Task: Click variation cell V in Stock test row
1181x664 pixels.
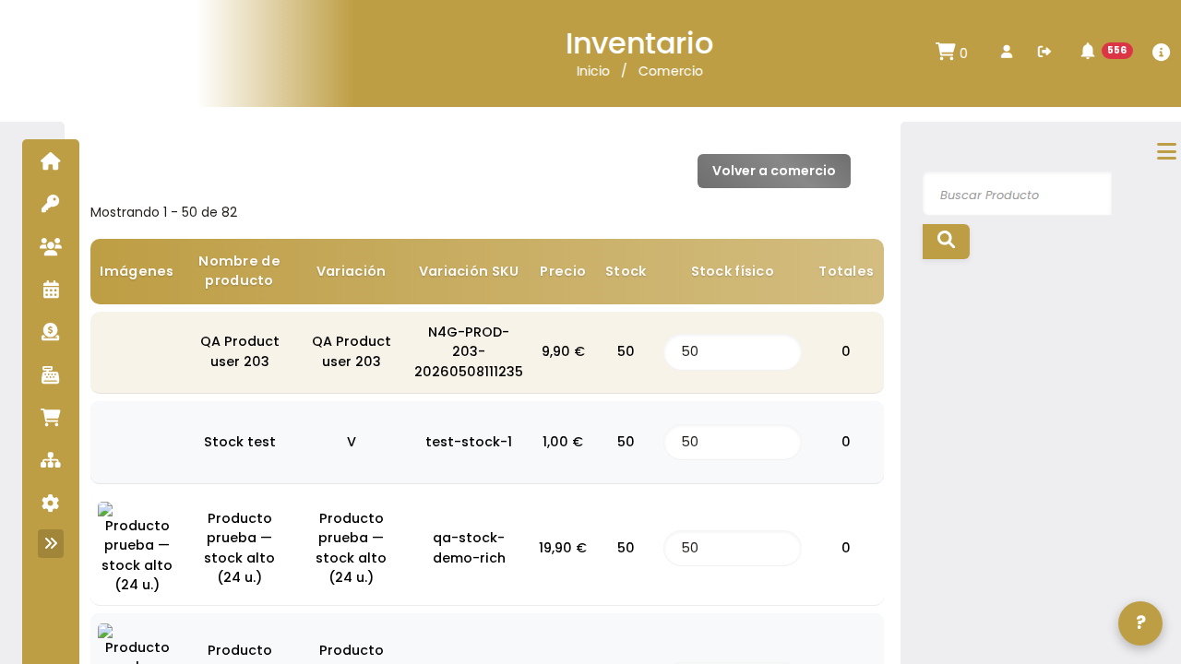Action: (x=352, y=442)
